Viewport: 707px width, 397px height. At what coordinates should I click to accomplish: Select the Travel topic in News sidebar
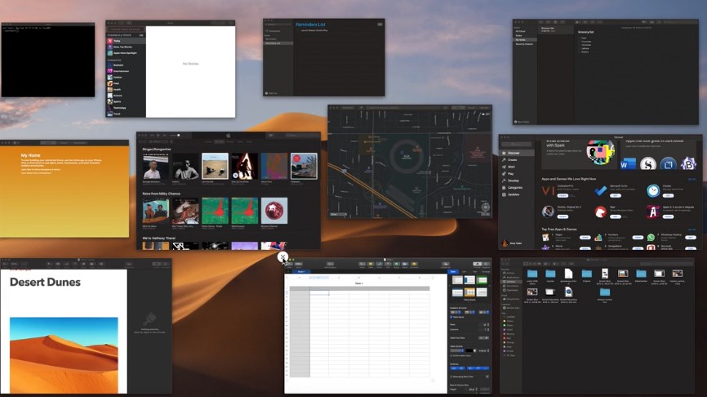tap(126, 114)
